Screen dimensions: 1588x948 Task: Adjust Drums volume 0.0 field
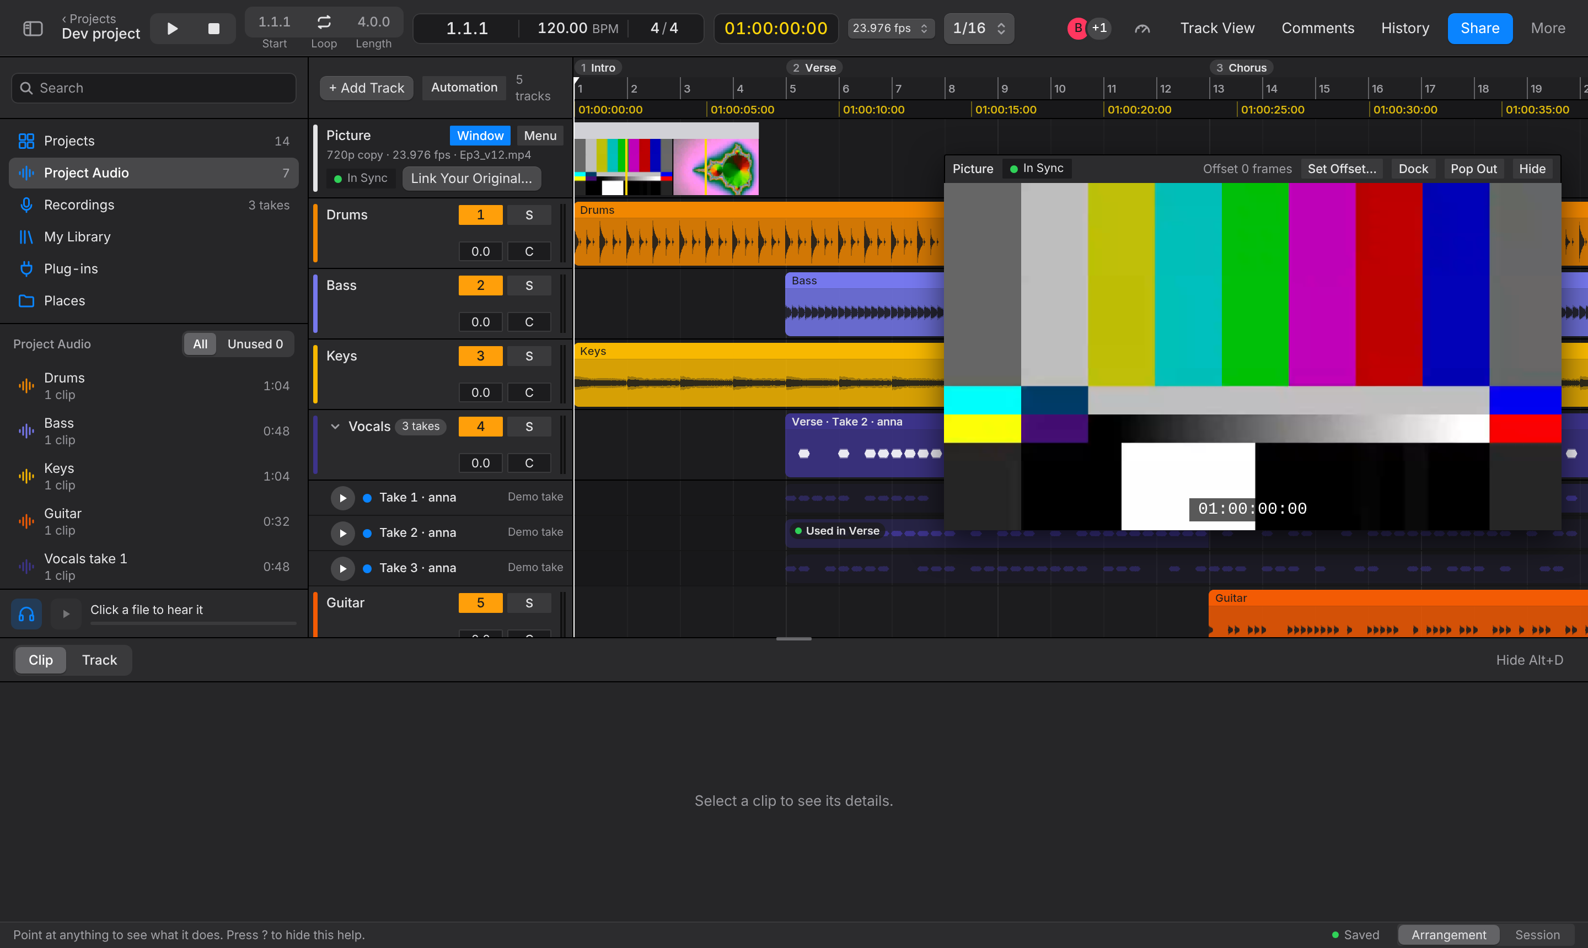coord(481,252)
